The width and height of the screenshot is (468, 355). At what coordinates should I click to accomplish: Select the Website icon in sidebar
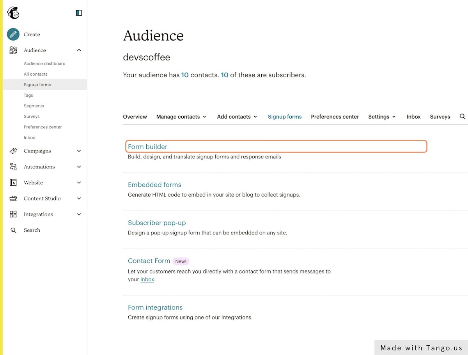(13, 183)
